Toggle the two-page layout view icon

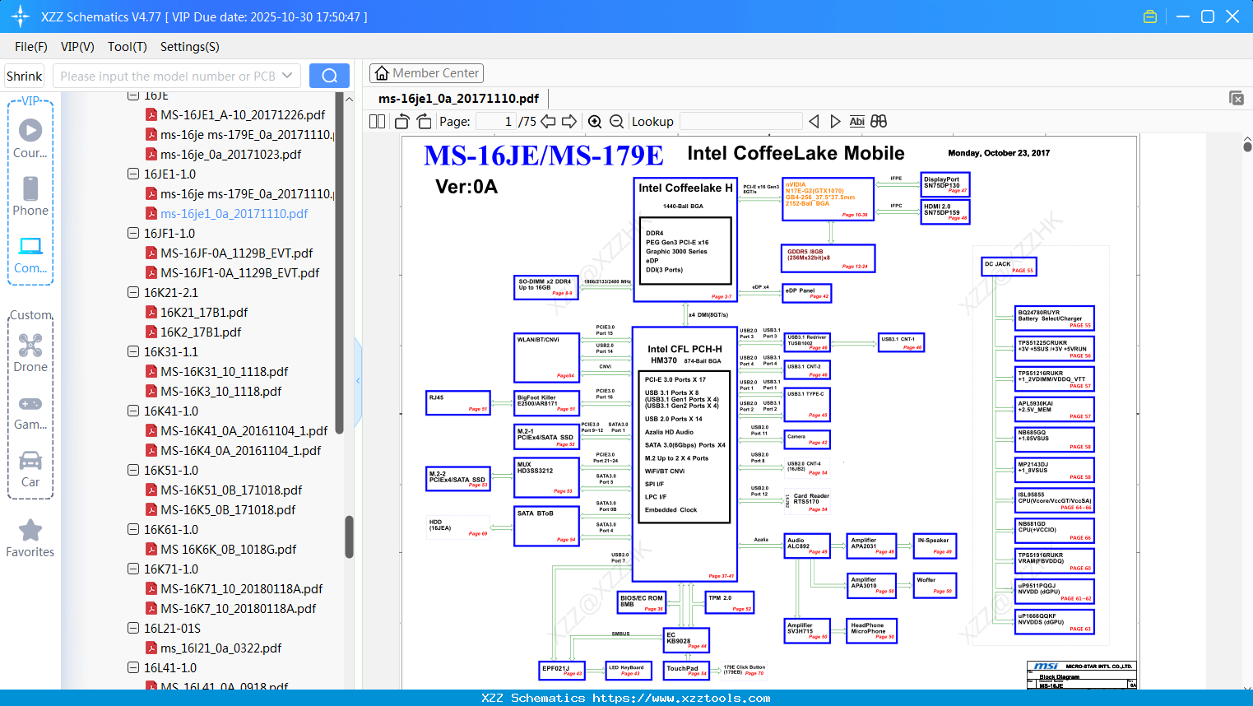coord(378,122)
